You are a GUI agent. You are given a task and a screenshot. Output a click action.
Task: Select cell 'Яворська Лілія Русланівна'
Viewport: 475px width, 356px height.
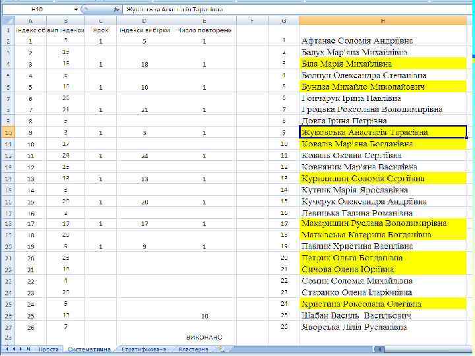tap(383, 327)
